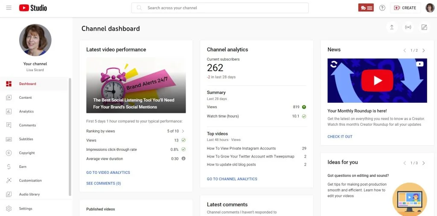This screenshot has width=437, height=216.
Task: Select the Dashboard icon in sidebar
Action: click(9, 84)
